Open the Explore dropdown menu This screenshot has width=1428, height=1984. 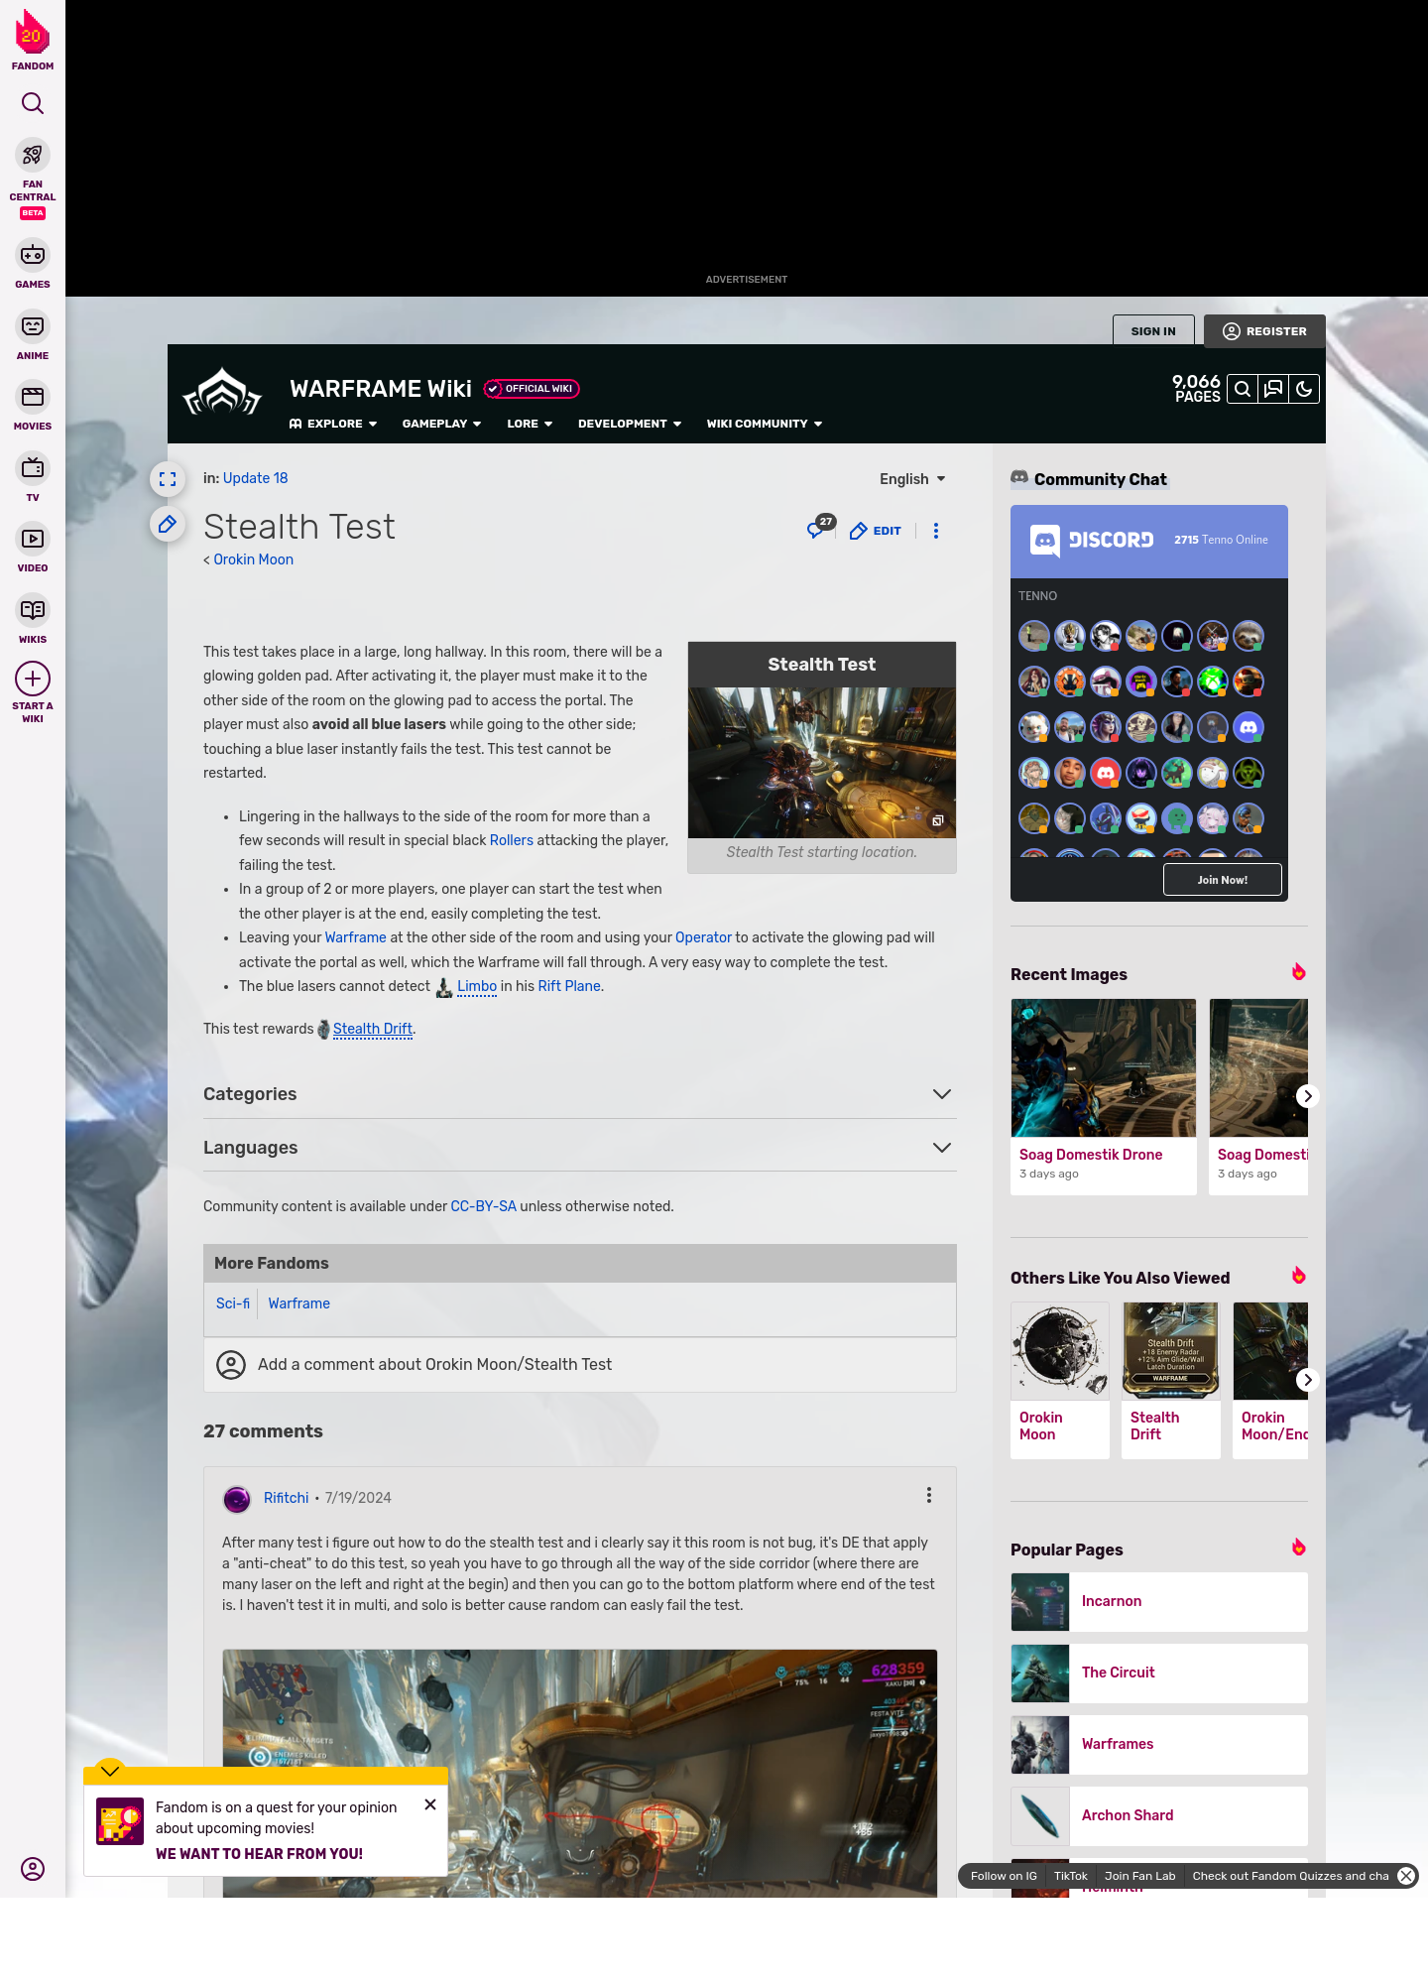click(x=333, y=424)
